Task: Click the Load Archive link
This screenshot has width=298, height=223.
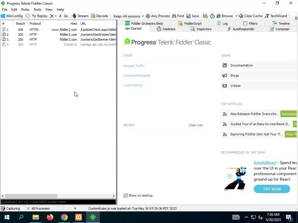Action: (x=133, y=85)
